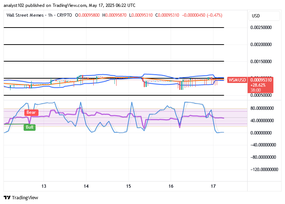This screenshot has width=285, height=204.
Task: Click the 0.00250000 price axis label
Action: (261, 28)
